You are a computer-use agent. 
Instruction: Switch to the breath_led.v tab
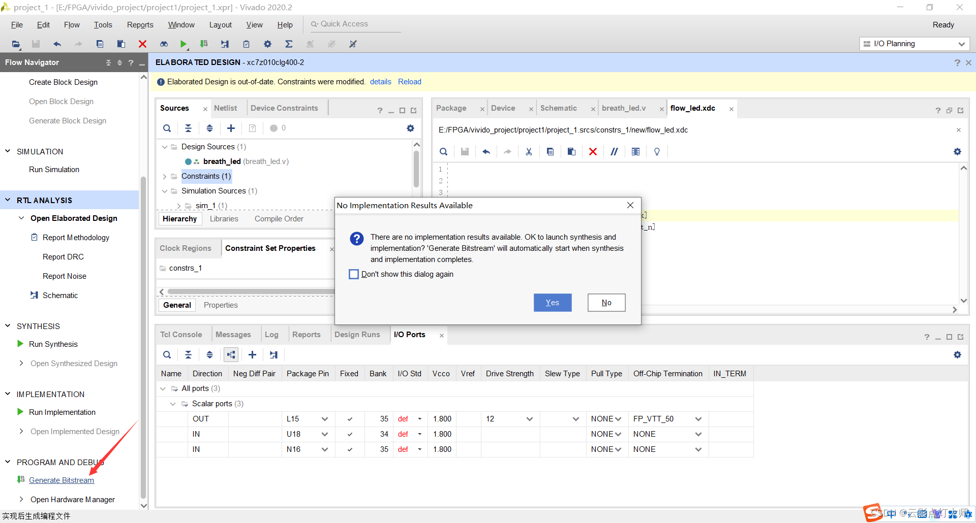pos(624,108)
